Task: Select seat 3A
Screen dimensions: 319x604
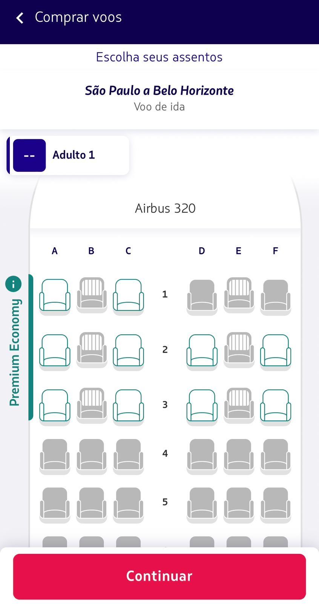Action: (x=55, y=406)
